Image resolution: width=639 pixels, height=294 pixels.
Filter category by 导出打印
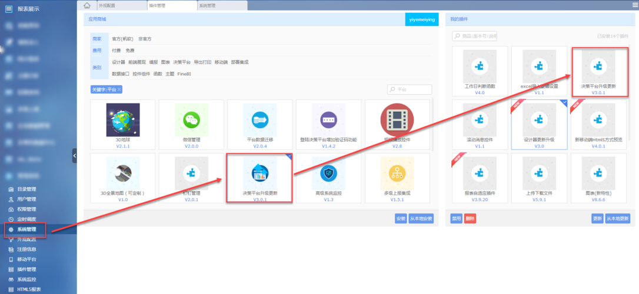click(x=202, y=62)
